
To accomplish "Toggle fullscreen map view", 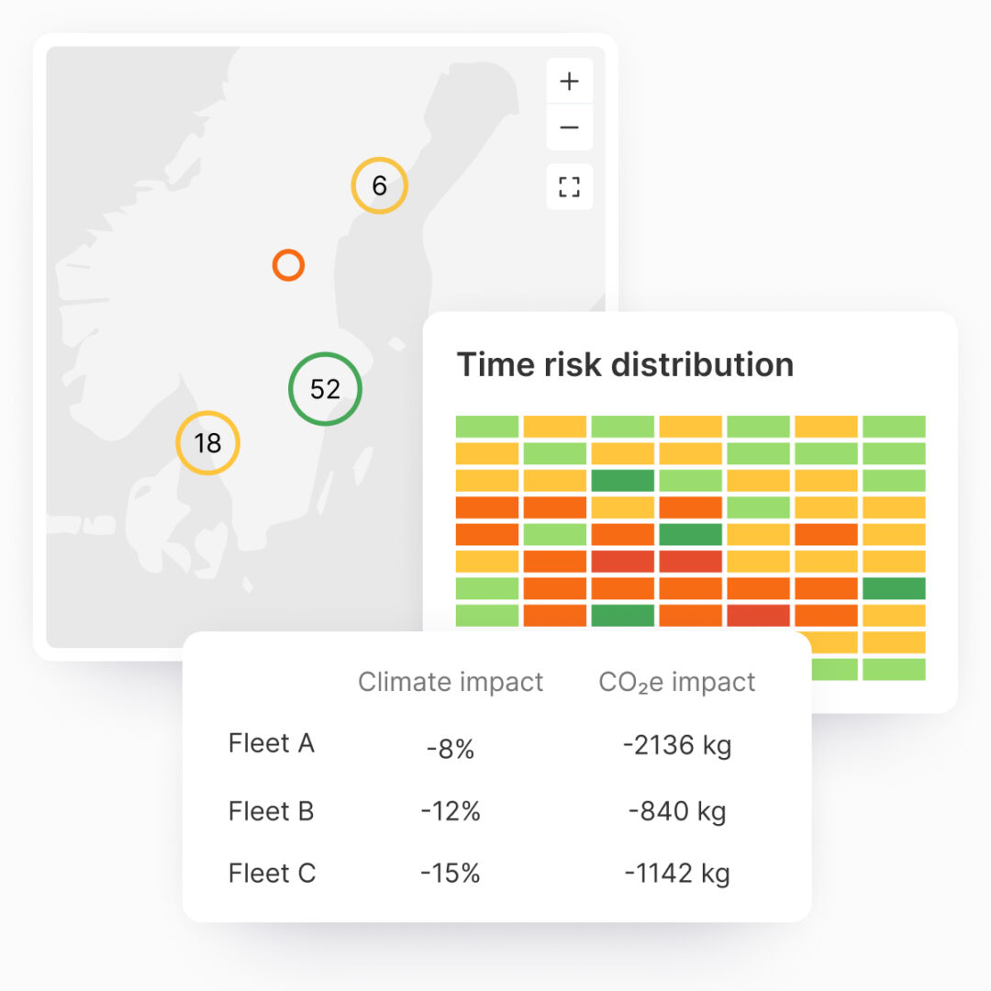I will pos(569,187).
